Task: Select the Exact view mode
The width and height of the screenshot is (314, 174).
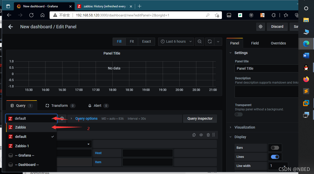Action: tap(146, 41)
